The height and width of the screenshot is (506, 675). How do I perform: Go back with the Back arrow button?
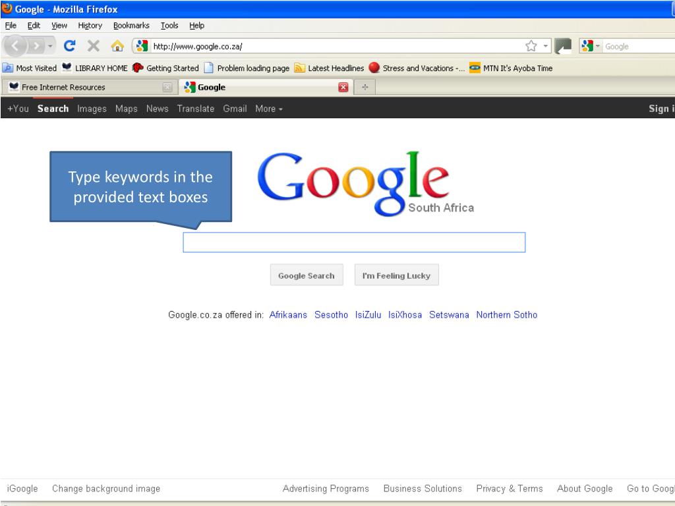pos(15,45)
